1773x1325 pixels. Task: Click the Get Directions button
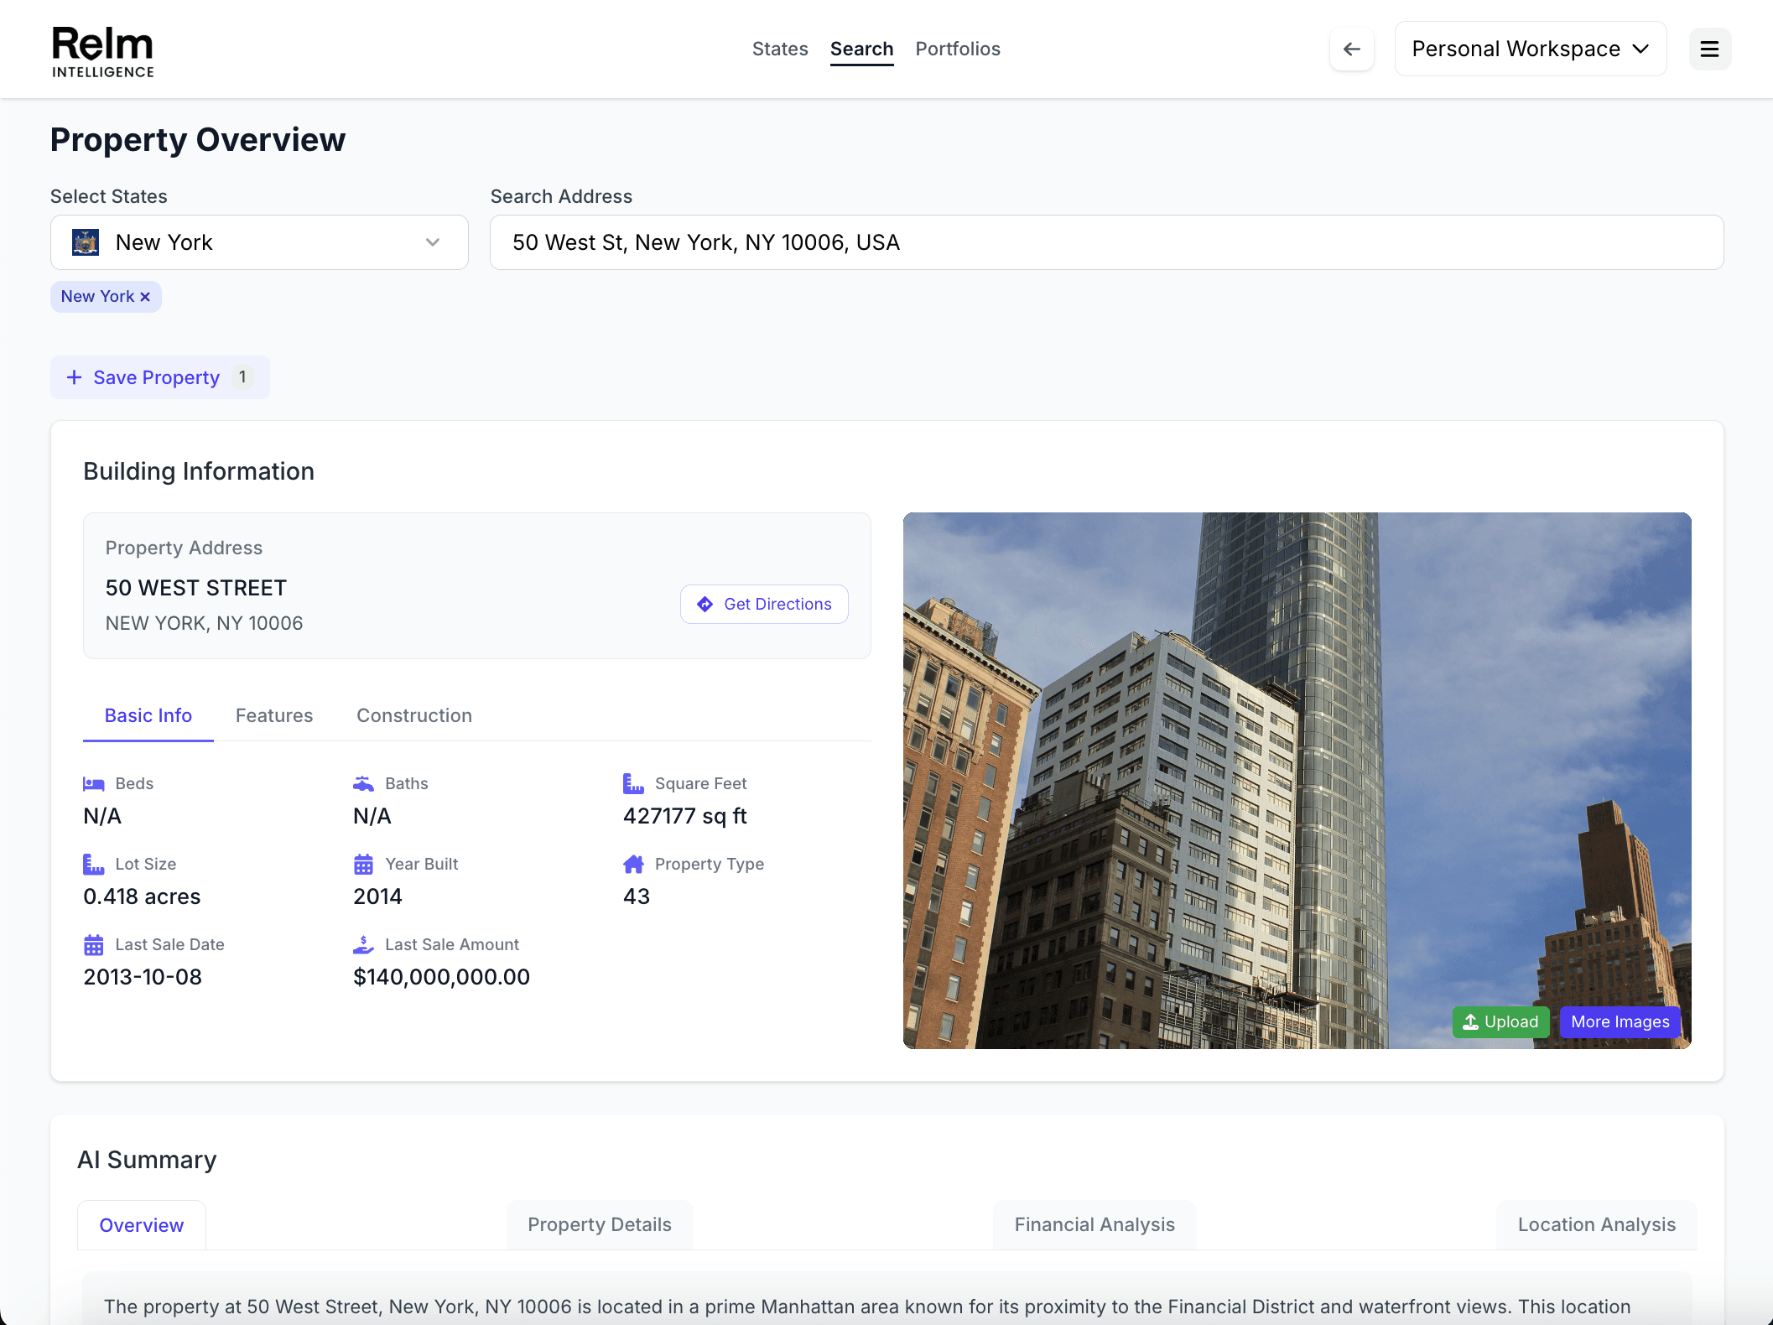tap(764, 604)
